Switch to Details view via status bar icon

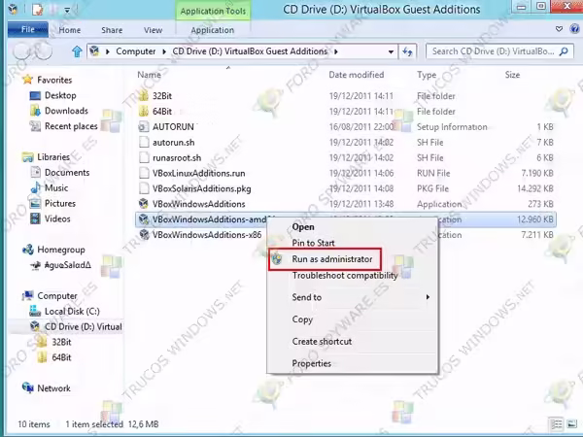(x=557, y=424)
